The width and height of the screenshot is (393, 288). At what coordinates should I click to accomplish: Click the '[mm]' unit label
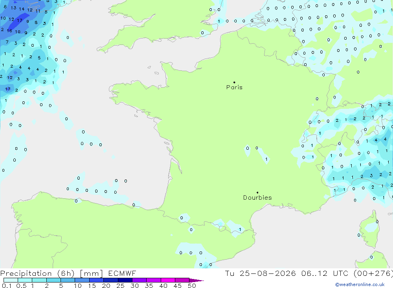point(91,273)
